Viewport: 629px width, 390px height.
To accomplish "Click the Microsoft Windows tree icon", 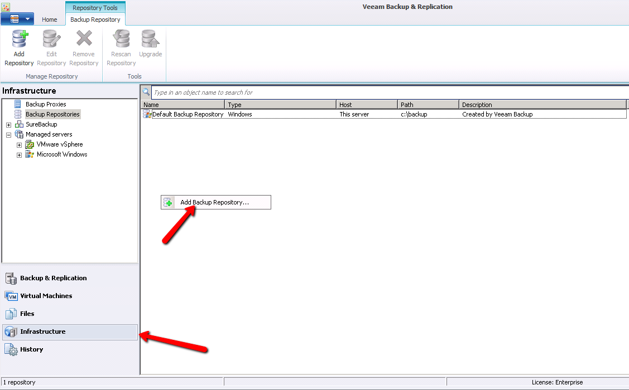I will tap(30, 154).
